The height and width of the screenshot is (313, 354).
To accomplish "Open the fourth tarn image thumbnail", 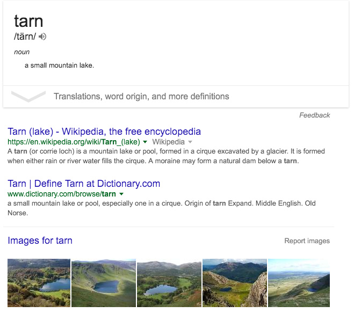I will click(x=234, y=283).
